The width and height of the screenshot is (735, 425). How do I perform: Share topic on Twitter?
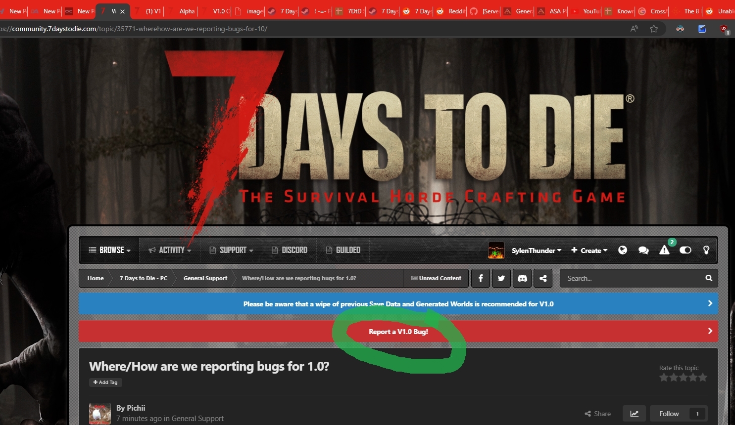click(x=501, y=278)
